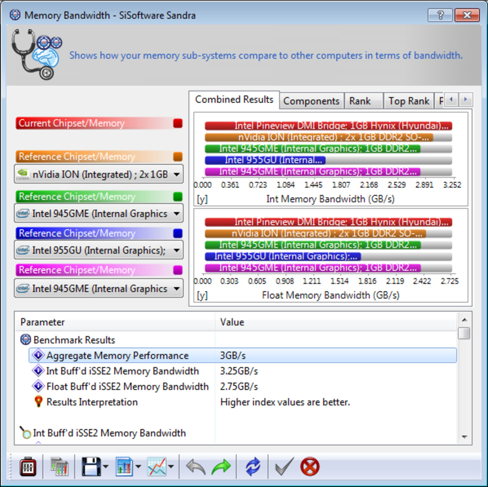Go back with the grey arrow
Viewport: 488px width, 487px height.
pos(196,467)
